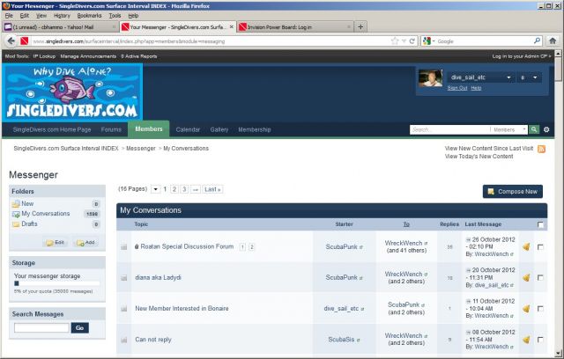Click notification bell for Bonaire conversation

[526, 309]
